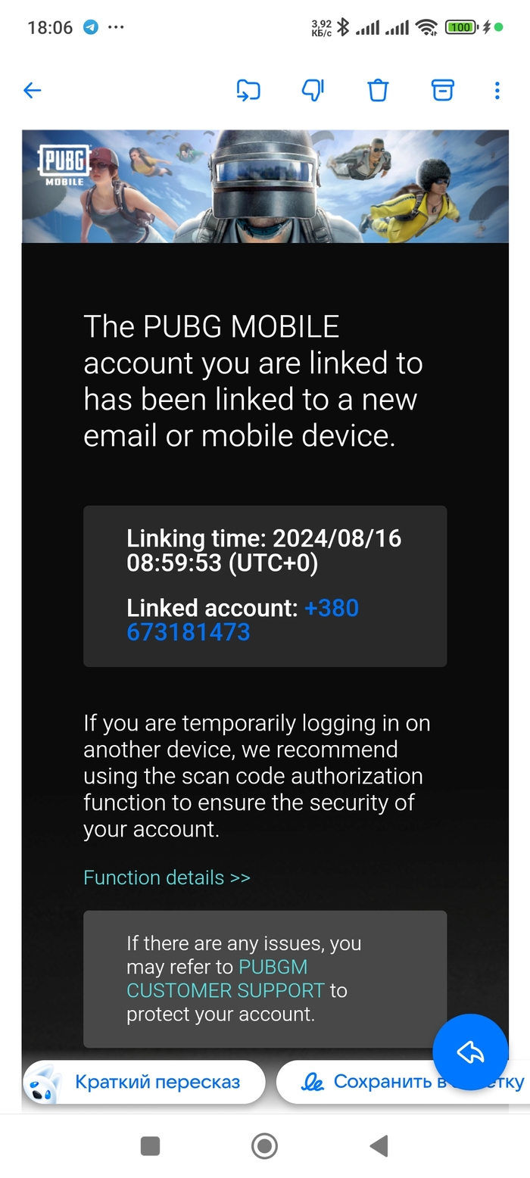Tap the Linking time info box
Image resolution: width=530 pixels, height=1178 pixels.
(265, 586)
